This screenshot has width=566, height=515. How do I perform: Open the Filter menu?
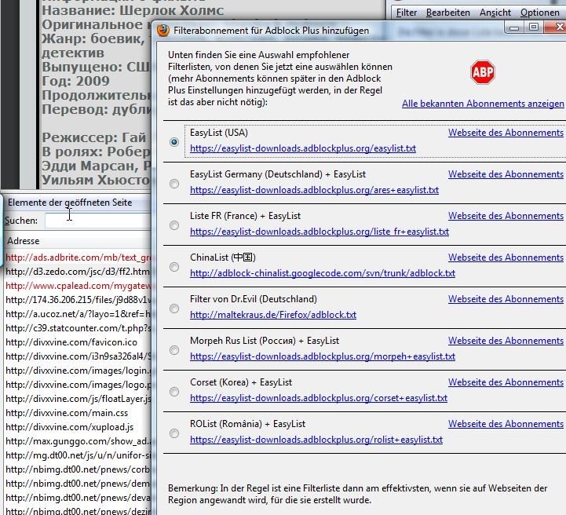click(407, 13)
